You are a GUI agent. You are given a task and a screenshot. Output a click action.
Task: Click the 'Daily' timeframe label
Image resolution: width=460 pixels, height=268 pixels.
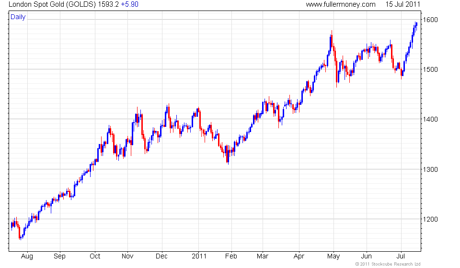(18, 17)
